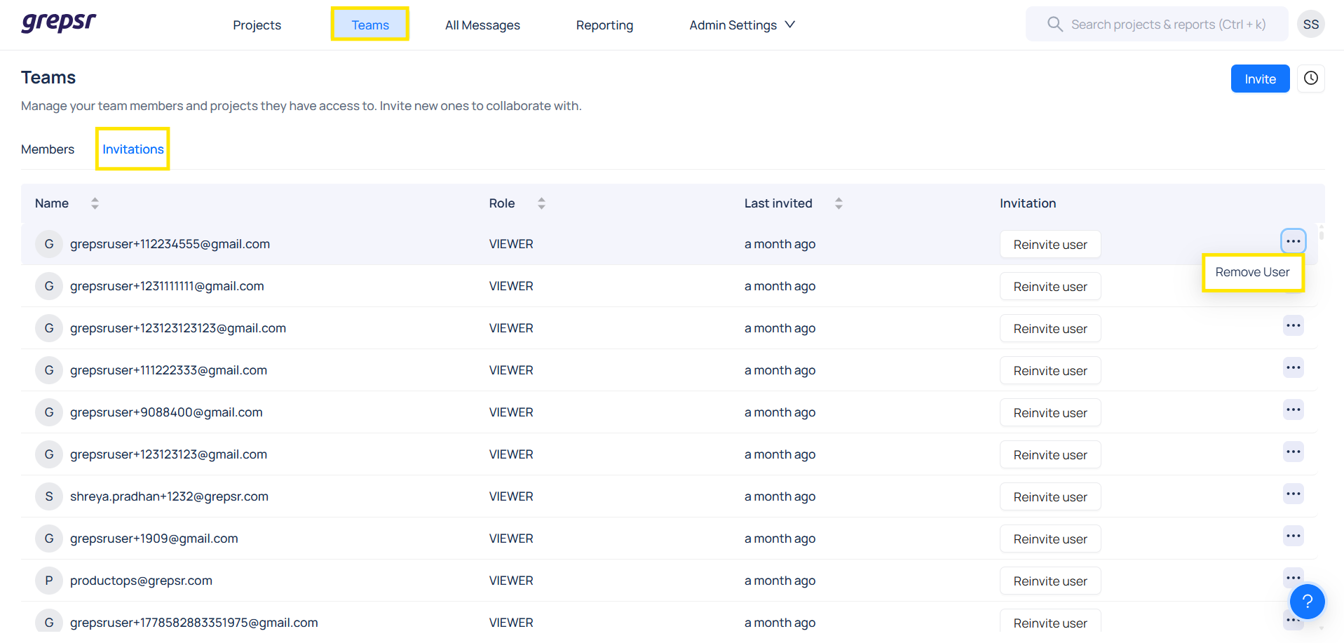Screen dimensions: 1344x643
Task: Open the SS user avatar menu
Action: pos(1310,25)
